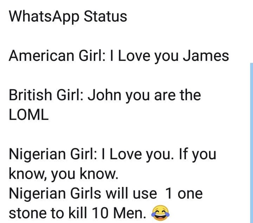
Task: Click the name "James"
Action: coord(206,56)
